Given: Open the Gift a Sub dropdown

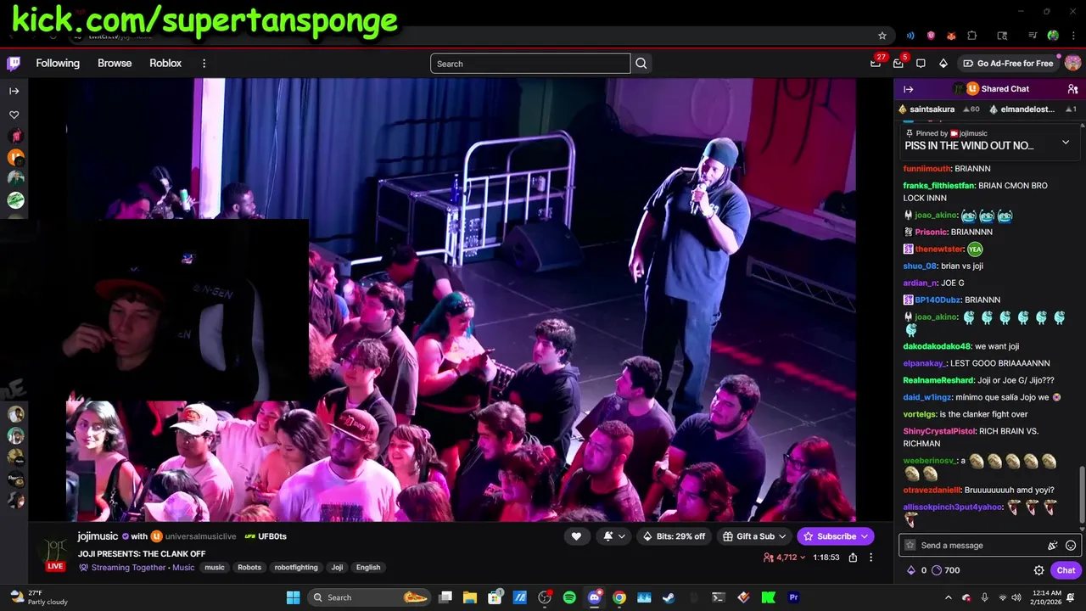Looking at the screenshot, I should [x=754, y=536].
